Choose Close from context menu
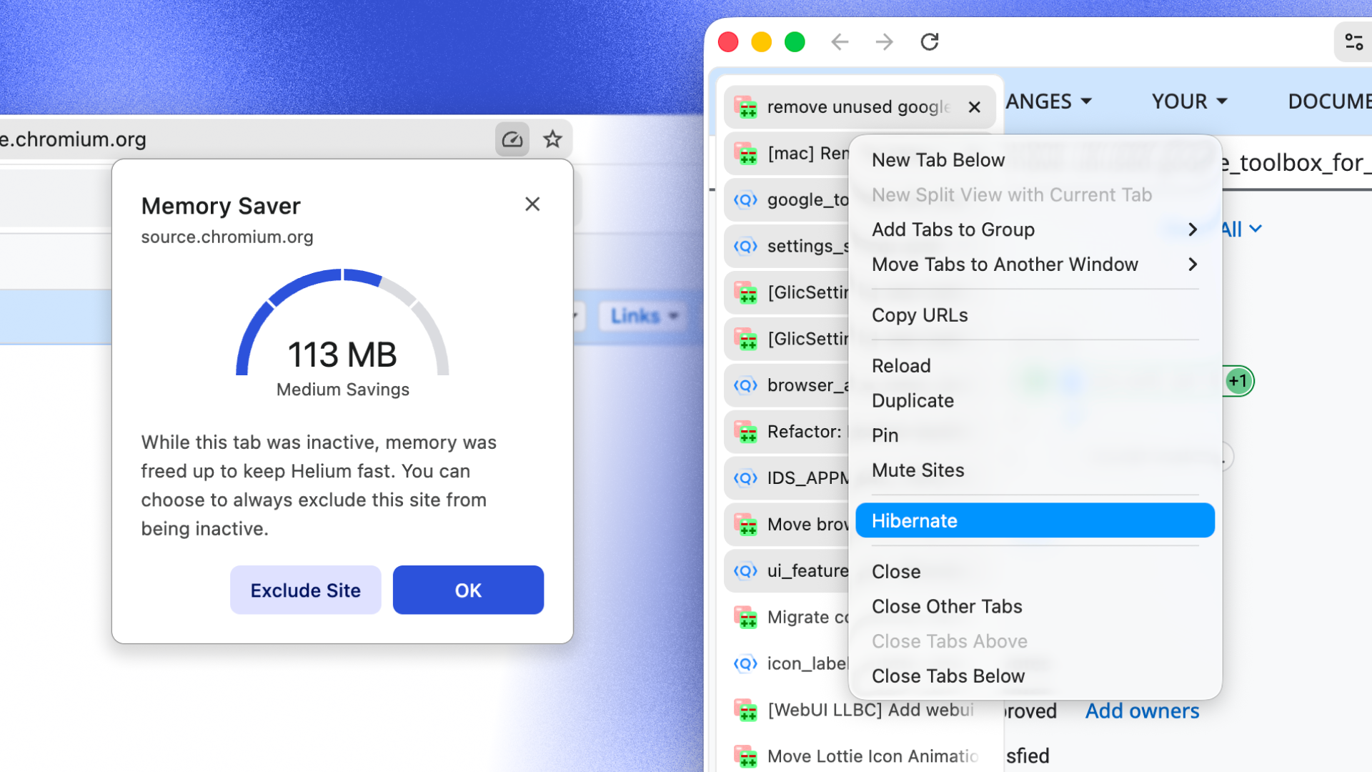 tap(1035, 572)
